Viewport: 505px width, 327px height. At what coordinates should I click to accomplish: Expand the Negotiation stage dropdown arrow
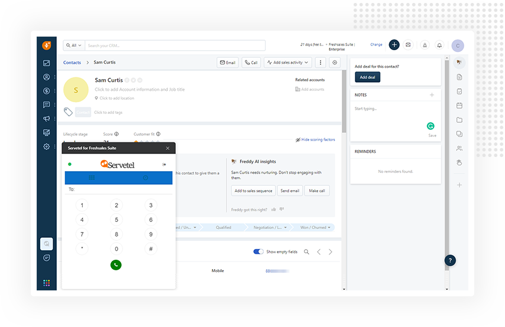pos(286,228)
